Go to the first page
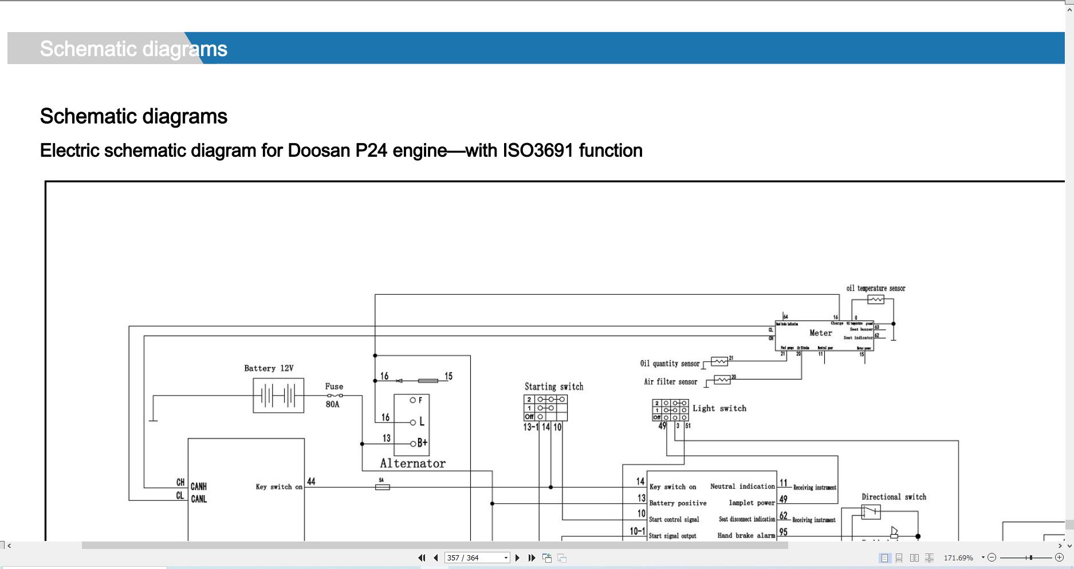Viewport: 1074px width, 569px height. point(422,558)
